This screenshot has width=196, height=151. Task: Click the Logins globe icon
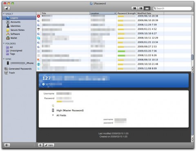click(x=8, y=18)
